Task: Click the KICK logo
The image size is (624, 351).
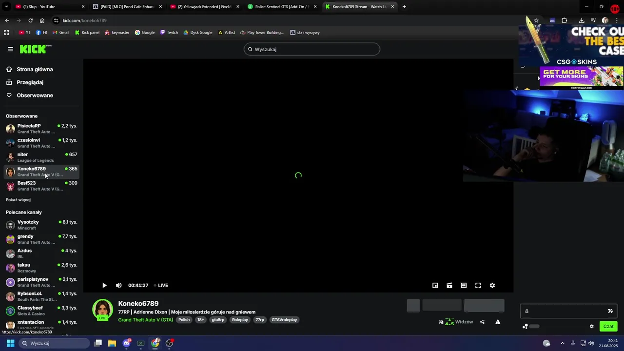Action: [35, 49]
